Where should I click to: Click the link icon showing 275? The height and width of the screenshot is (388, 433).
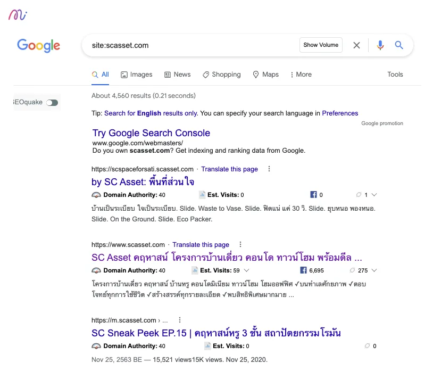pos(352,270)
